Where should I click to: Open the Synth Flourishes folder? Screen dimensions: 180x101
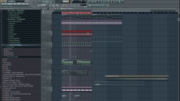[14, 38]
